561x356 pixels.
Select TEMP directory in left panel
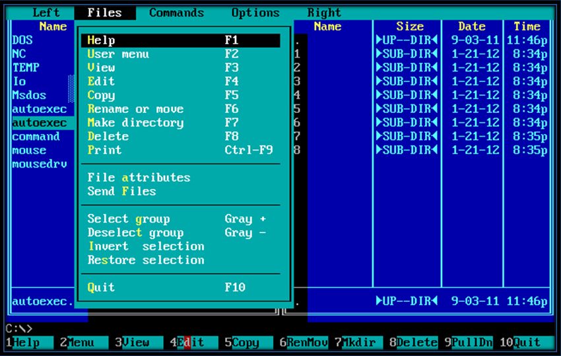26,67
